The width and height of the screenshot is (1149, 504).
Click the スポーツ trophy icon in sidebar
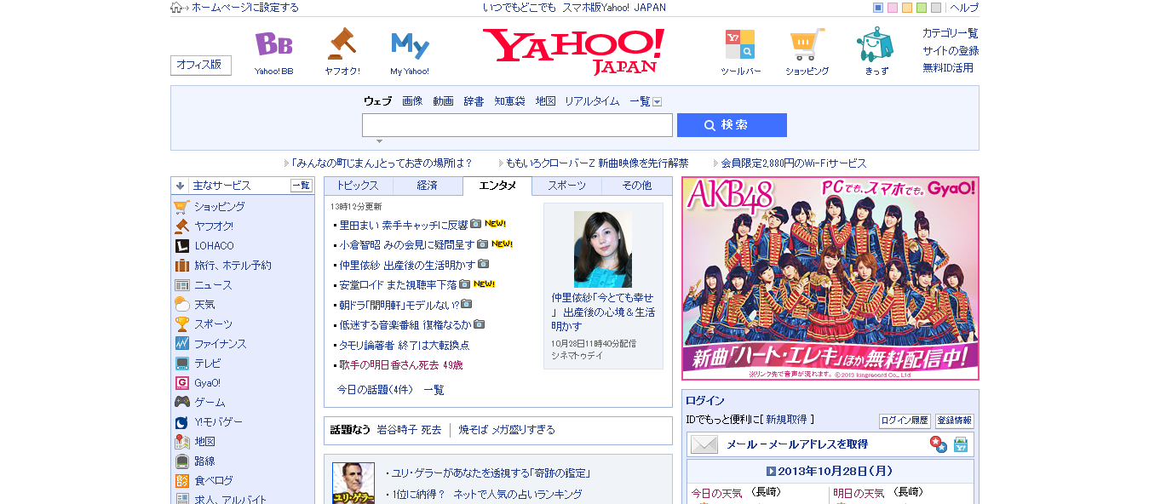coord(181,324)
